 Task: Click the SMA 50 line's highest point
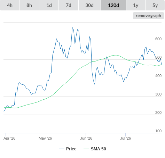[x=116, y=55]
